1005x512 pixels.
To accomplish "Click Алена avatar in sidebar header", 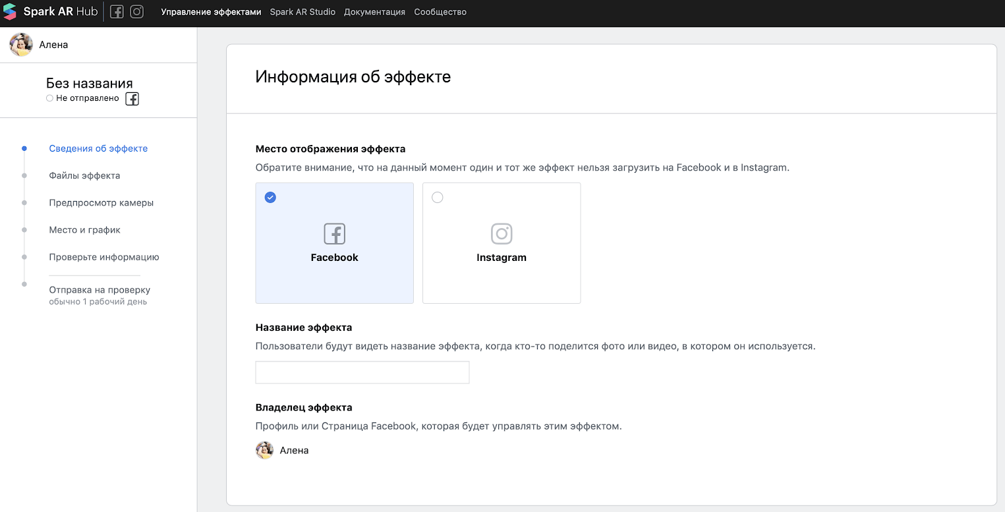I will pyautogui.click(x=21, y=45).
